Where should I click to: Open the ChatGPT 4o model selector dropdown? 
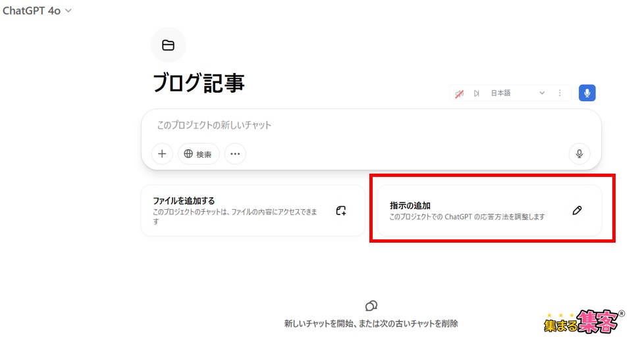(x=37, y=11)
